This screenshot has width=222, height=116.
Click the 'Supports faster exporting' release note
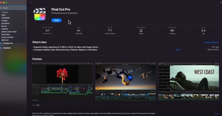tap(65, 47)
